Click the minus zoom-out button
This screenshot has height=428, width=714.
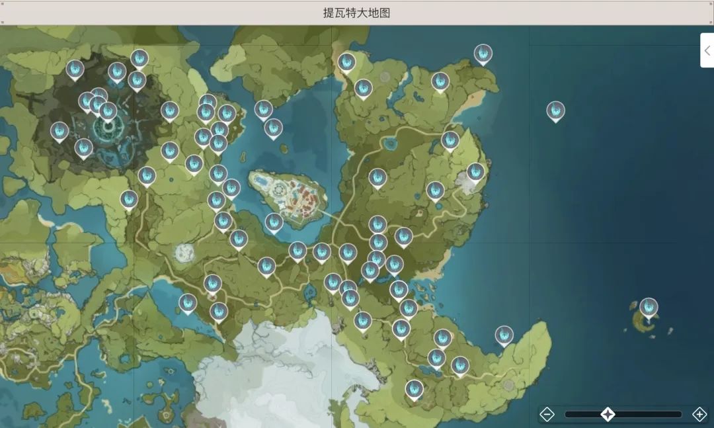(x=547, y=414)
